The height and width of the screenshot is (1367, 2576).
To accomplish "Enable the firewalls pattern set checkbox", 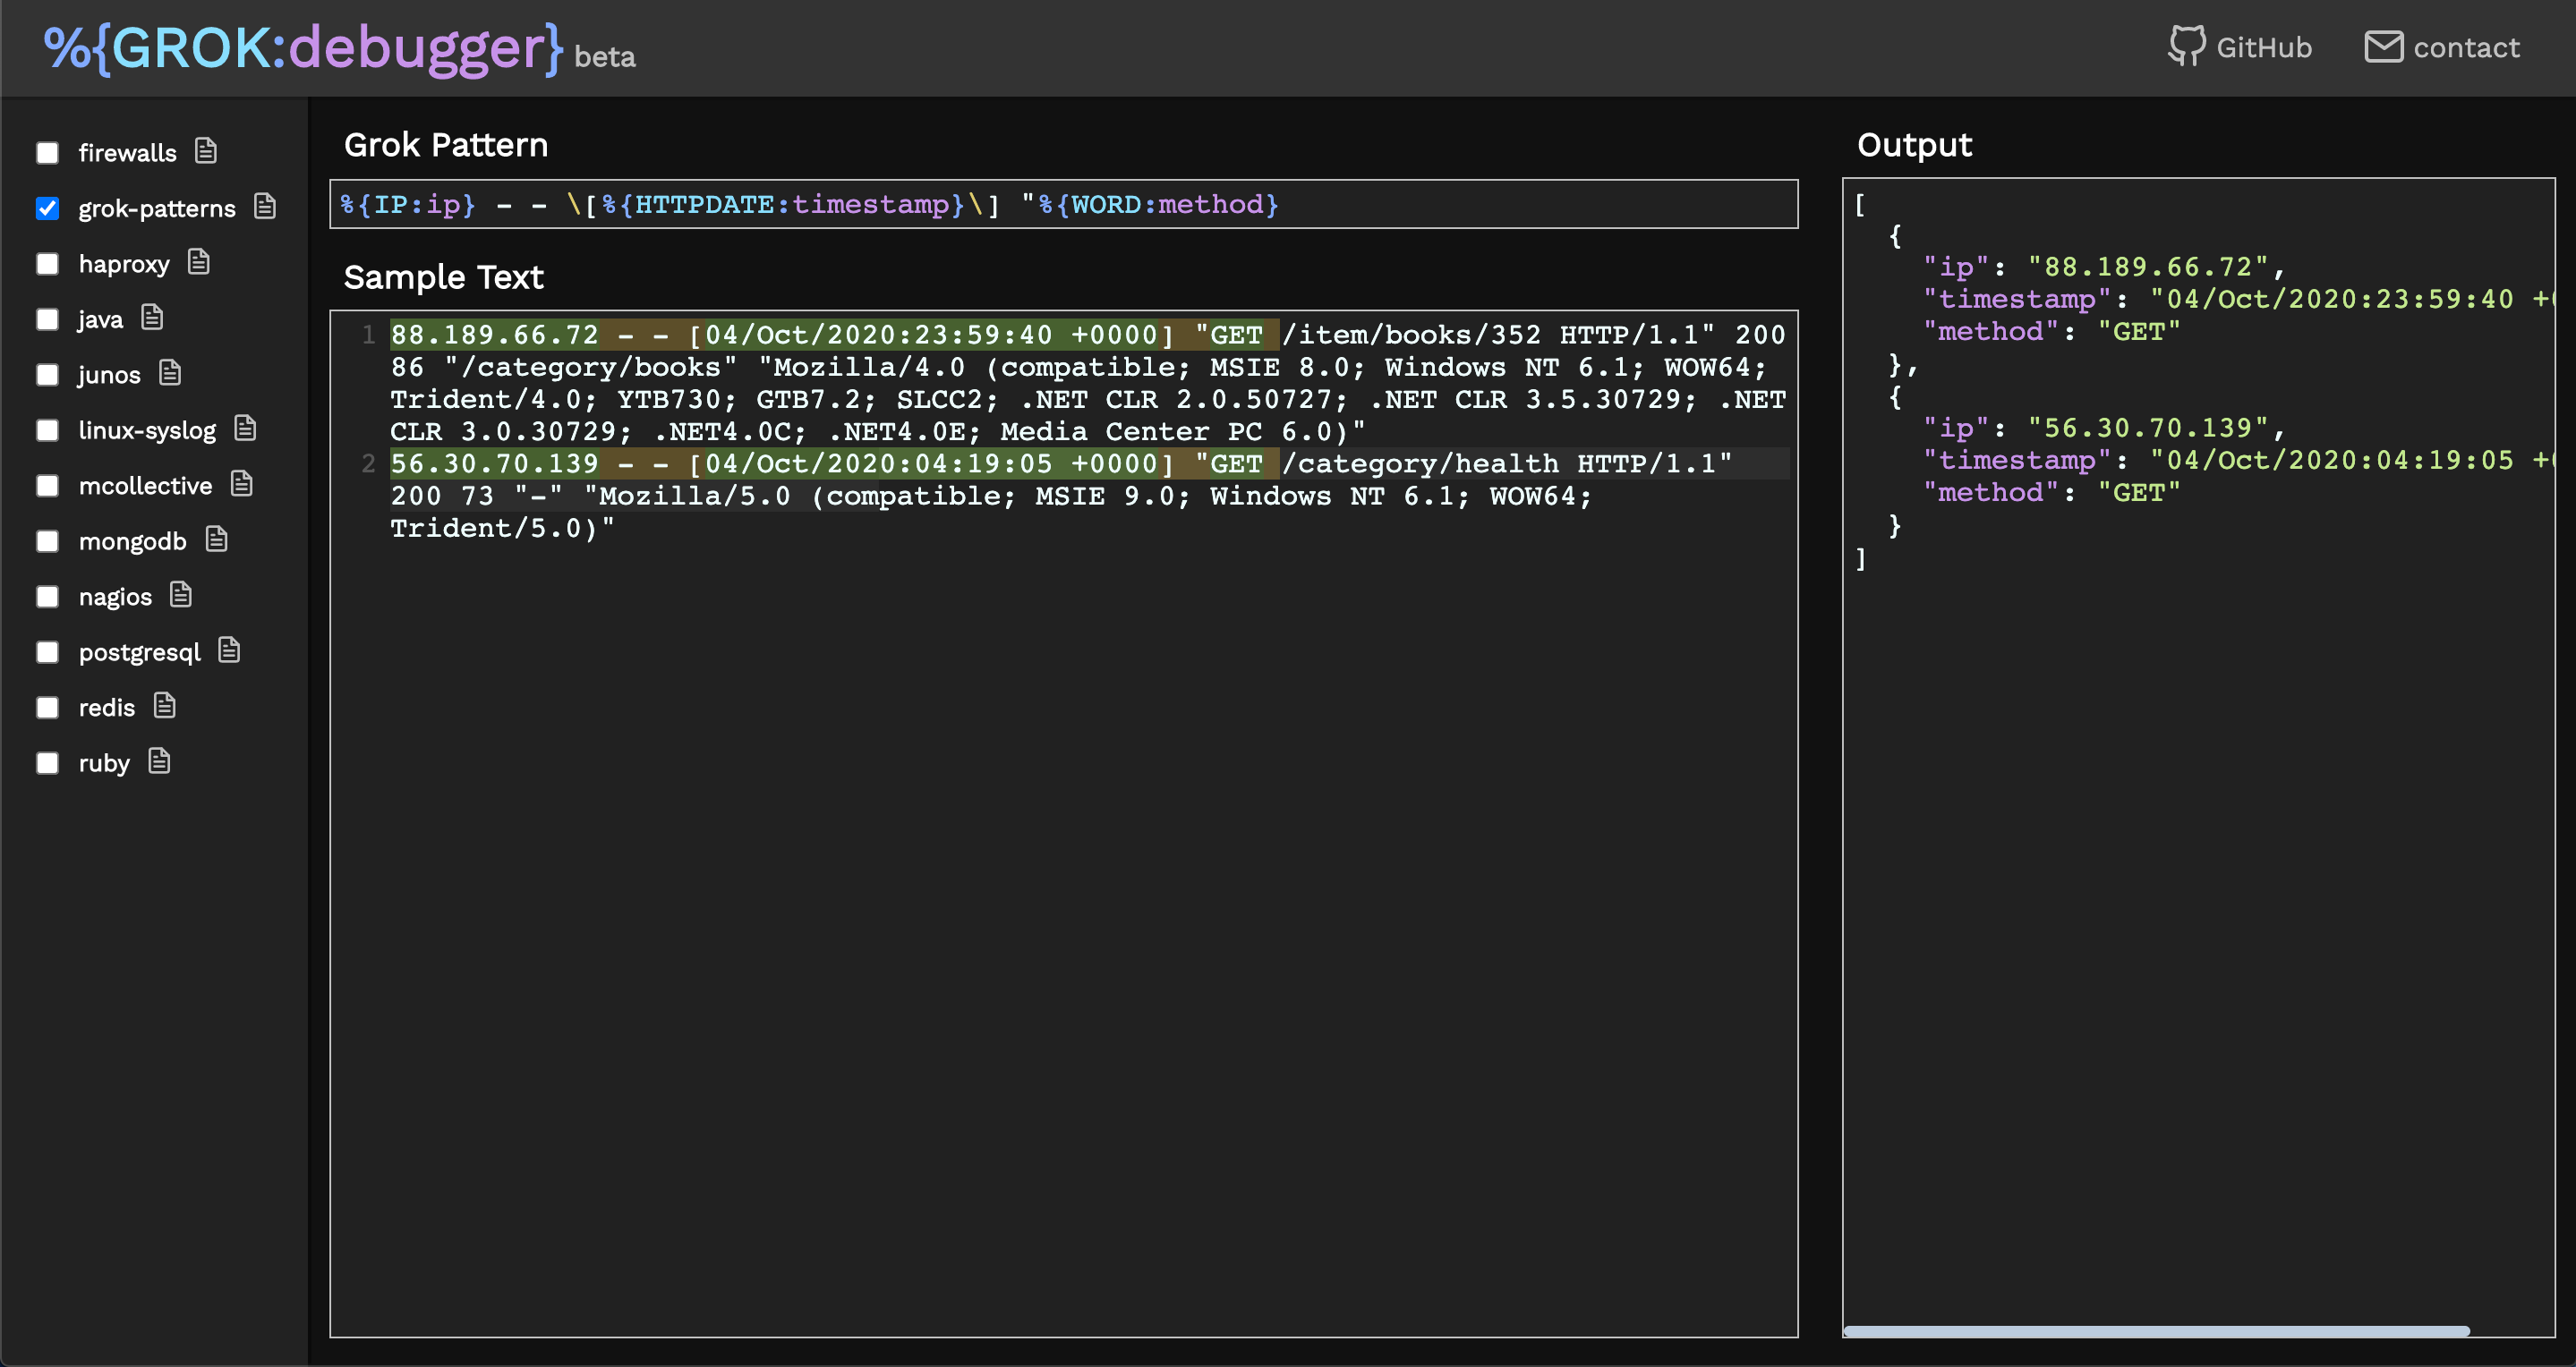I will pos(47,153).
